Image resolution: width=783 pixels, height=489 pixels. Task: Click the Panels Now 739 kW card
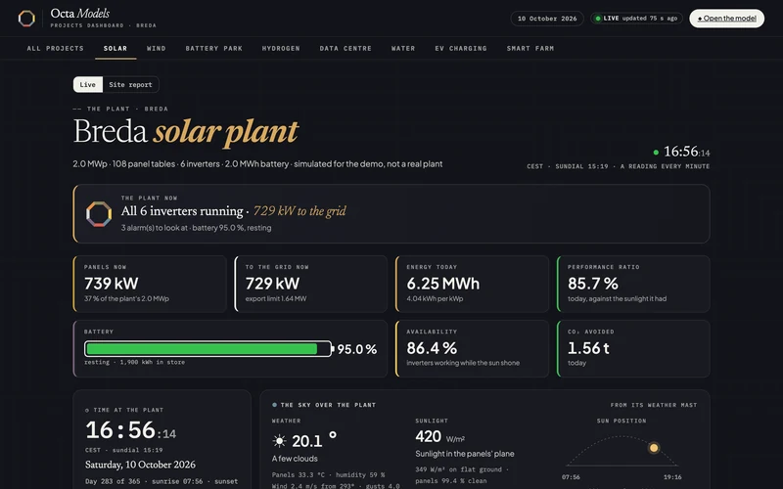click(x=150, y=284)
